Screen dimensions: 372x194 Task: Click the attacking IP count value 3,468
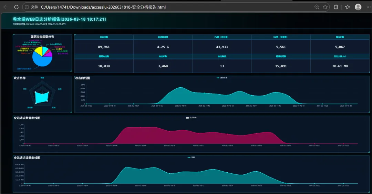tap(163, 66)
